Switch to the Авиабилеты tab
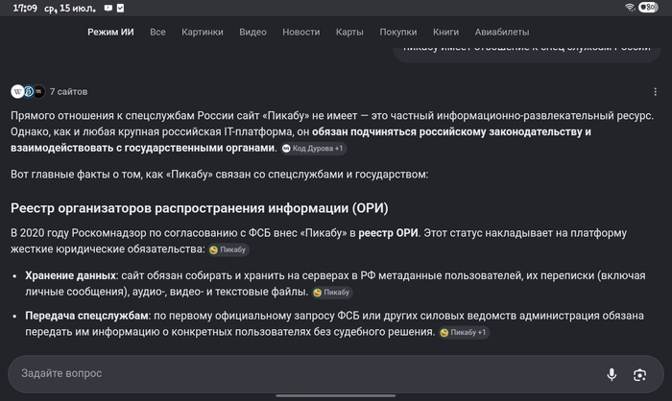 pos(502,32)
